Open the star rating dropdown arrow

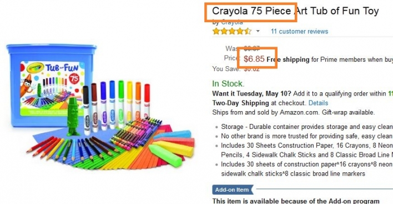(x=258, y=31)
